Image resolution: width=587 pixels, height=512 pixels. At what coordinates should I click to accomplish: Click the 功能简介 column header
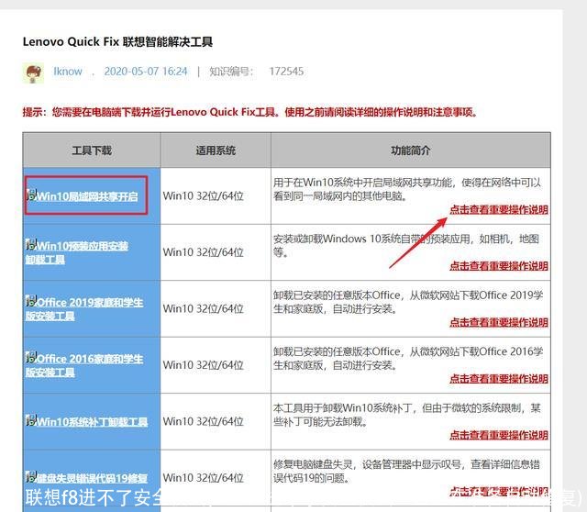tap(411, 150)
